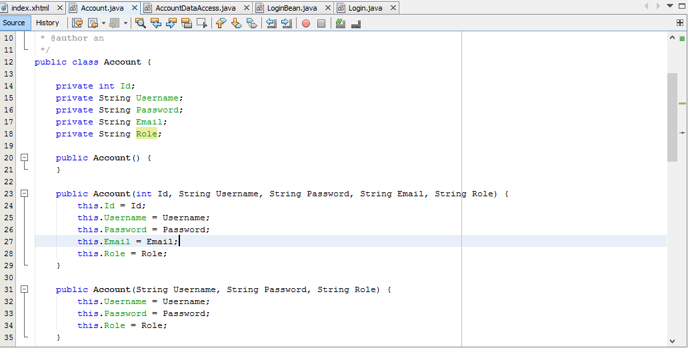
Task: Find Previous Occurrence icon
Action: coord(156,23)
